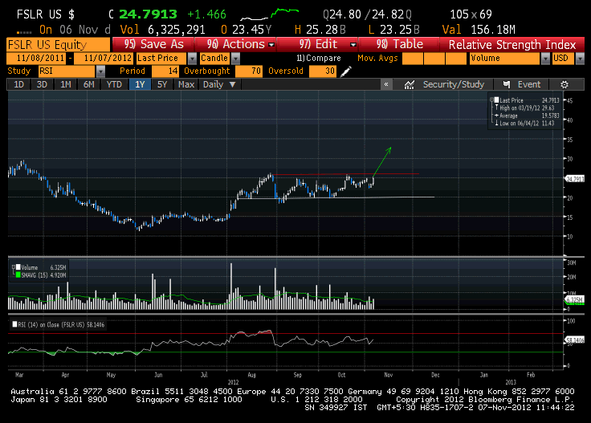Select the YTD range tab
591x423 pixels.
click(114, 84)
